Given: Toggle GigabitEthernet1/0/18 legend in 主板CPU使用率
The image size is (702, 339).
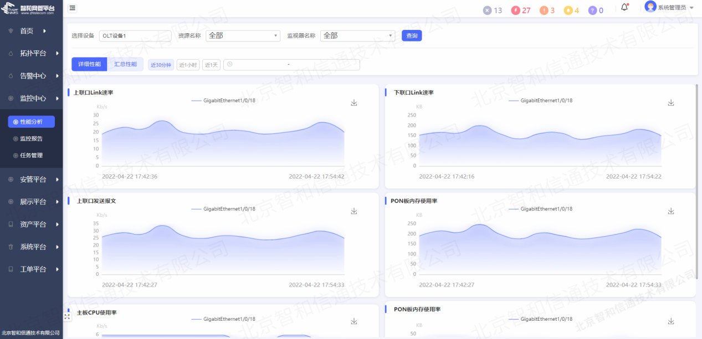Looking at the screenshot, I should (x=223, y=319).
